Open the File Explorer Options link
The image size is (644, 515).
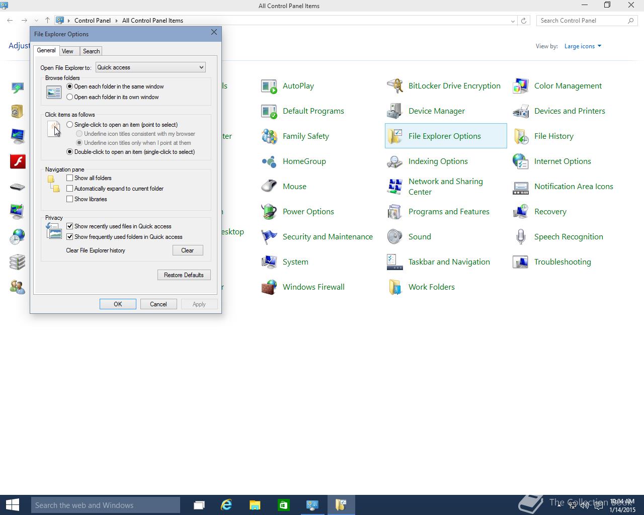444,136
